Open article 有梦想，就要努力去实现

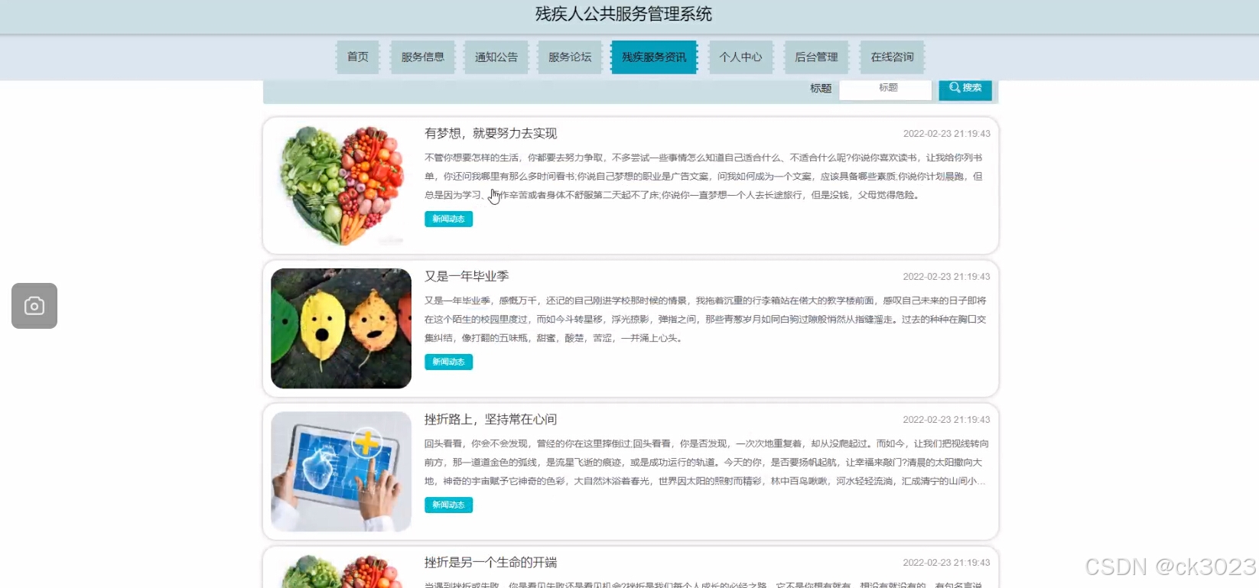(x=491, y=133)
